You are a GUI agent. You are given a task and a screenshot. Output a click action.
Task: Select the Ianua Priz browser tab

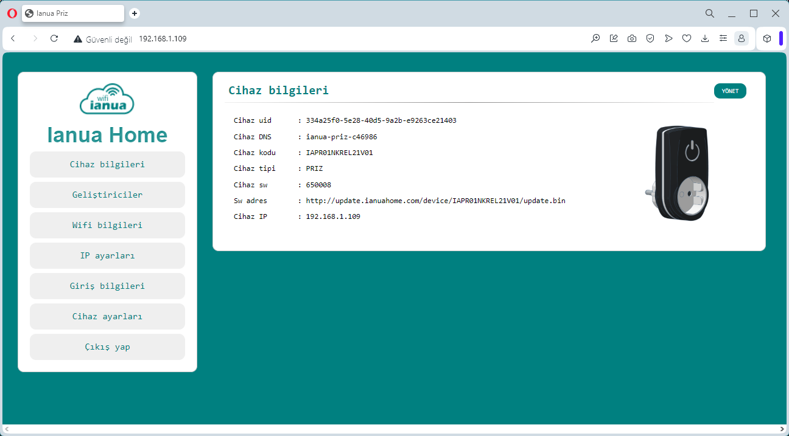(73, 13)
